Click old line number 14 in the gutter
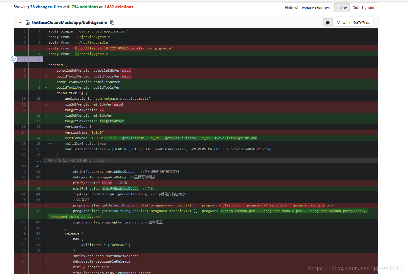Image resolution: width=408 pixels, height=274 pixels. (24, 132)
